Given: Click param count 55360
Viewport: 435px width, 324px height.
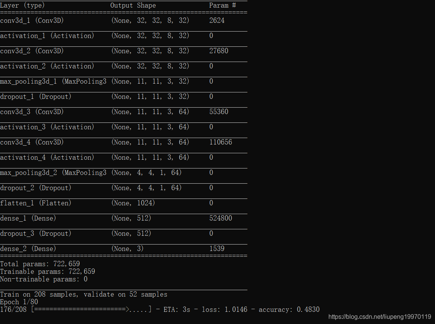Looking at the screenshot, I should pyautogui.click(x=219, y=112).
